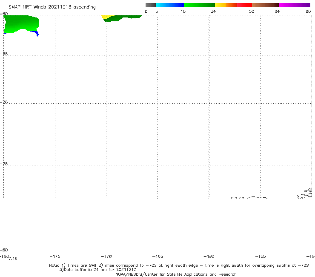Screen dimensions: 315x277
Task: Click the longitude label -160
Action: 209,257
